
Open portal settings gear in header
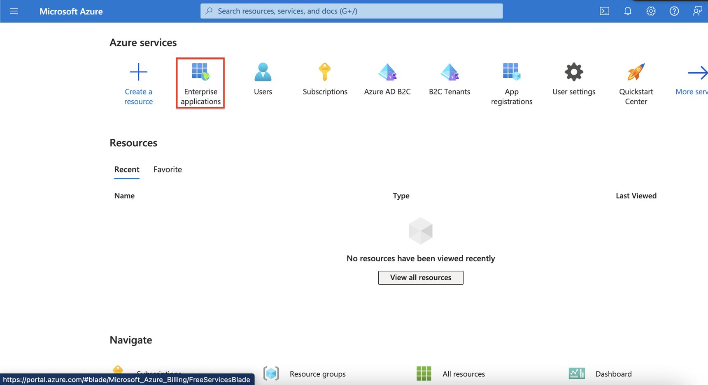(x=651, y=11)
